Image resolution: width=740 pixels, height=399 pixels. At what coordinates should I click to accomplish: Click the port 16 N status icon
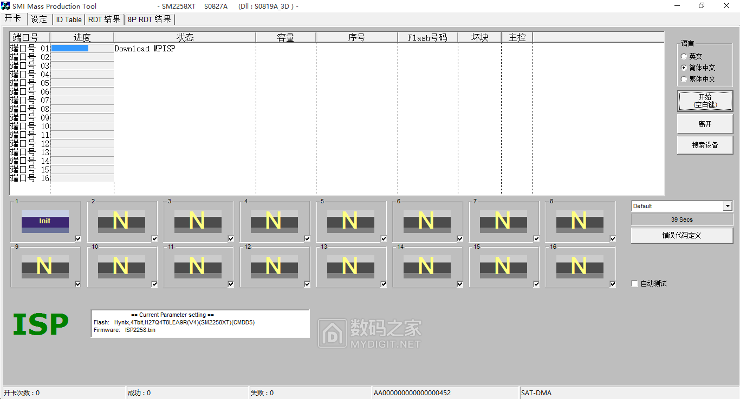[580, 267]
